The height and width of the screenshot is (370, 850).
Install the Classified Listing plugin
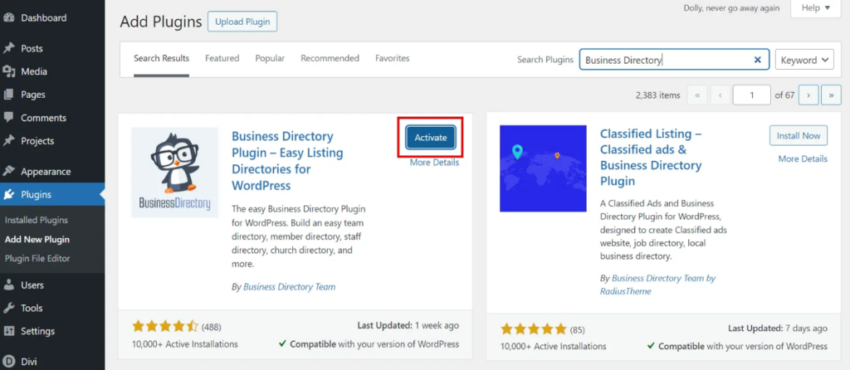click(799, 136)
